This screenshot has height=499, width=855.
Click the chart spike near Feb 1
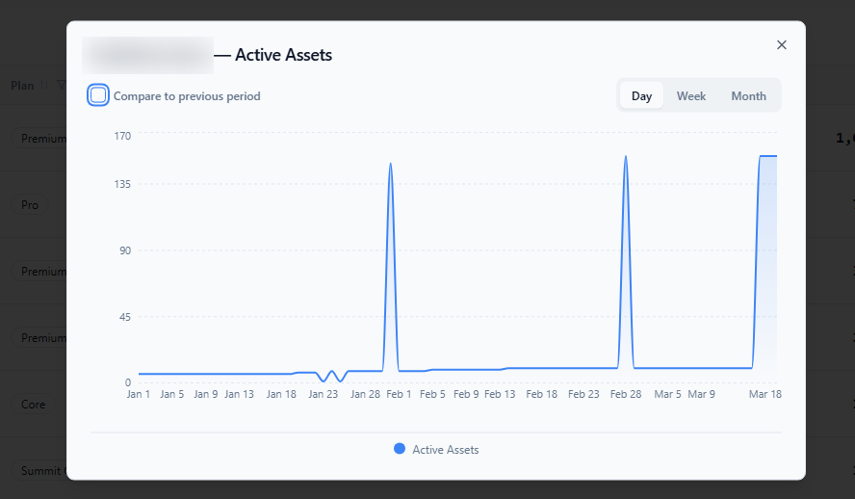click(x=390, y=164)
